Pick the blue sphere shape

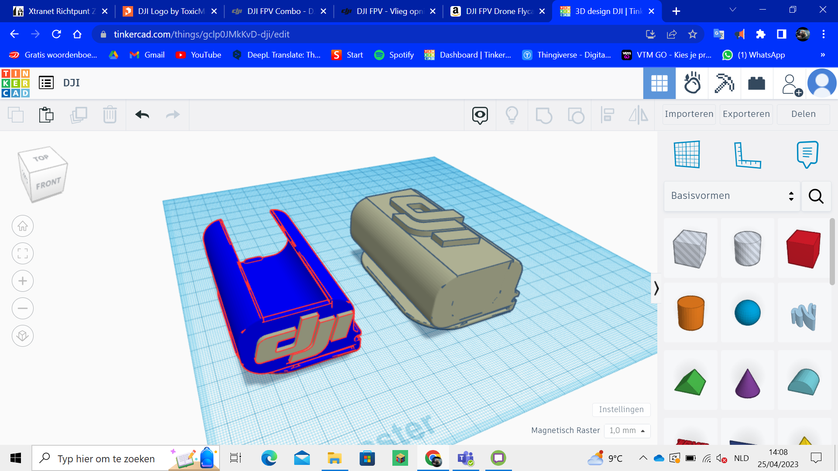[x=748, y=313]
